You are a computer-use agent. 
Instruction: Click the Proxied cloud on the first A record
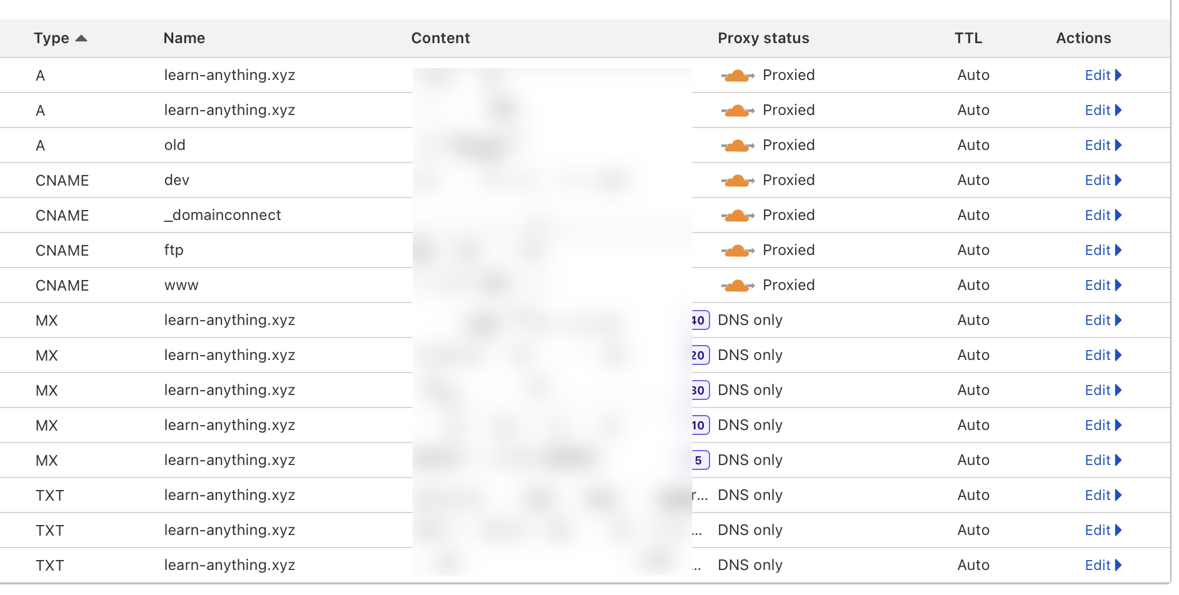coord(738,75)
